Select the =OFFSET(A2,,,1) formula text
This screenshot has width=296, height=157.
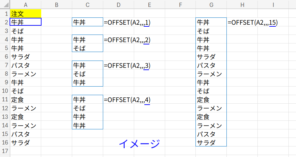click(x=127, y=22)
